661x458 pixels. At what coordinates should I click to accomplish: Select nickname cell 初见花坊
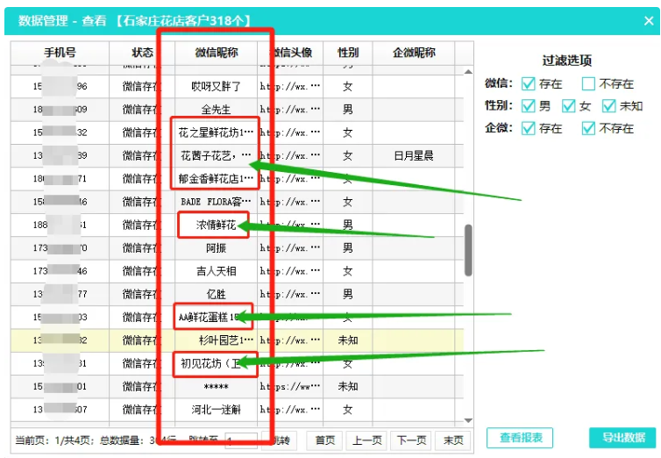pyautogui.click(x=217, y=363)
